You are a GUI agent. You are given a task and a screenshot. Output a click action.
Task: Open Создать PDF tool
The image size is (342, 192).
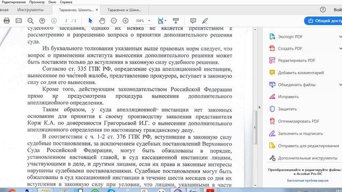point(286,49)
